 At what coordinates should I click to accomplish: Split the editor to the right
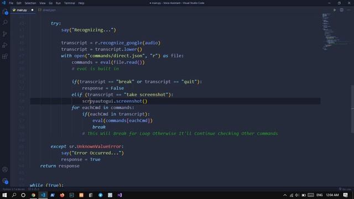342,10
